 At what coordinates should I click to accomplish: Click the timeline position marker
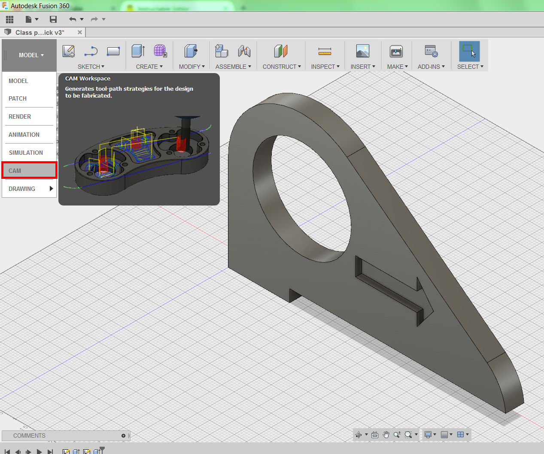(102, 449)
